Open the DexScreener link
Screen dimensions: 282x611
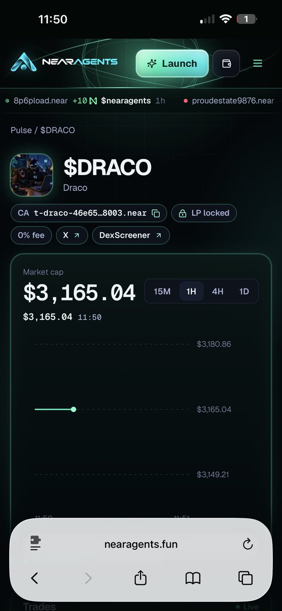[131, 236]
